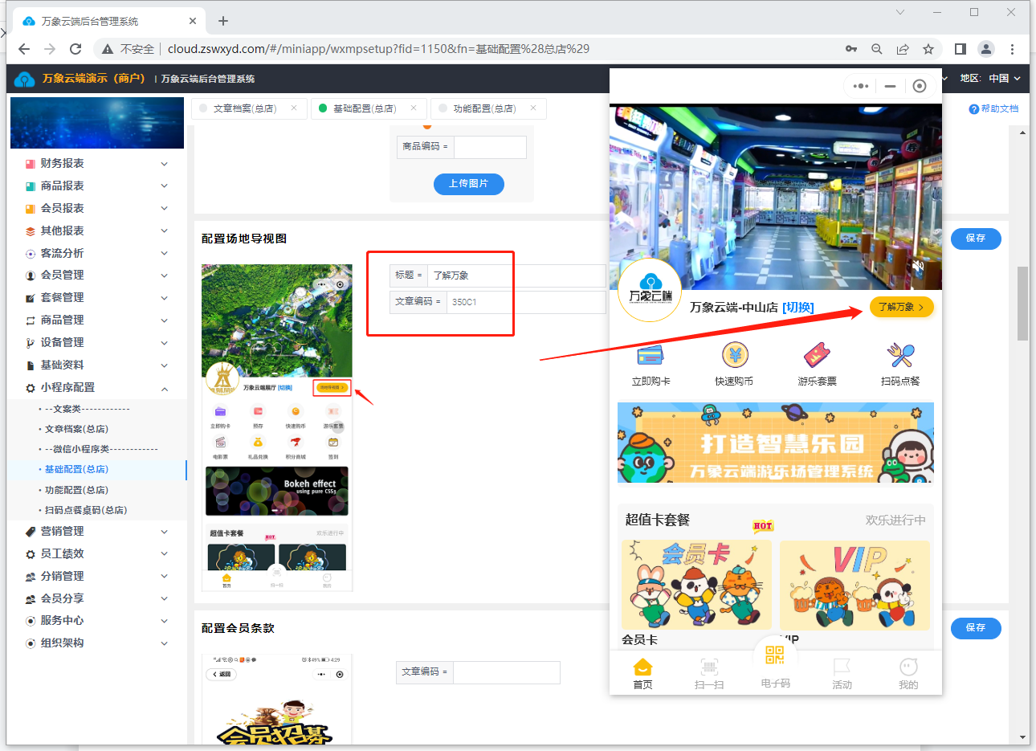Screen dimensions: 1036x751
Task: Expand the 会员报表 sidebar menu
Action: (96, 208)
